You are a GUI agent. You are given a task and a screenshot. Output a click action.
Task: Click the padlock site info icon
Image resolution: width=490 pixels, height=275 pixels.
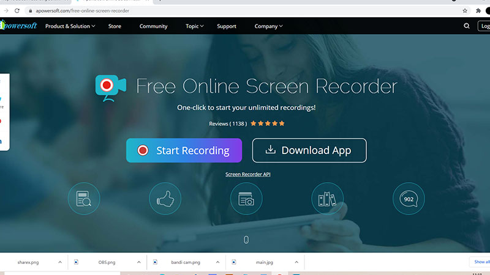(30, 10)
